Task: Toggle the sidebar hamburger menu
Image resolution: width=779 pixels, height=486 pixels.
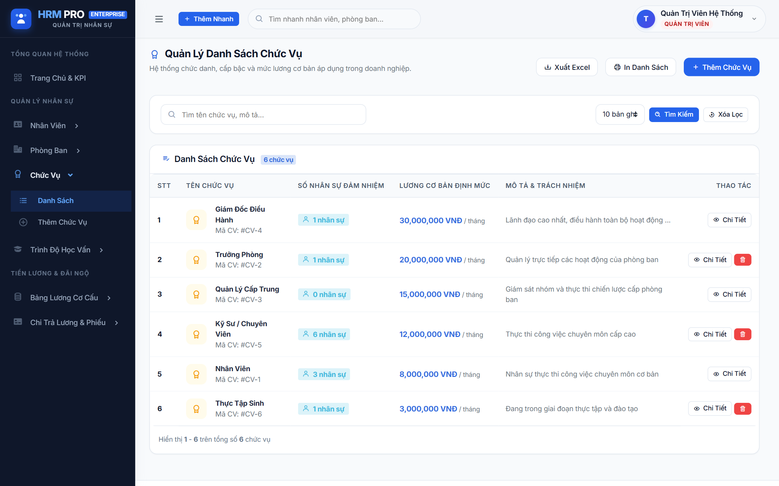Action: (x=159, y=19)
